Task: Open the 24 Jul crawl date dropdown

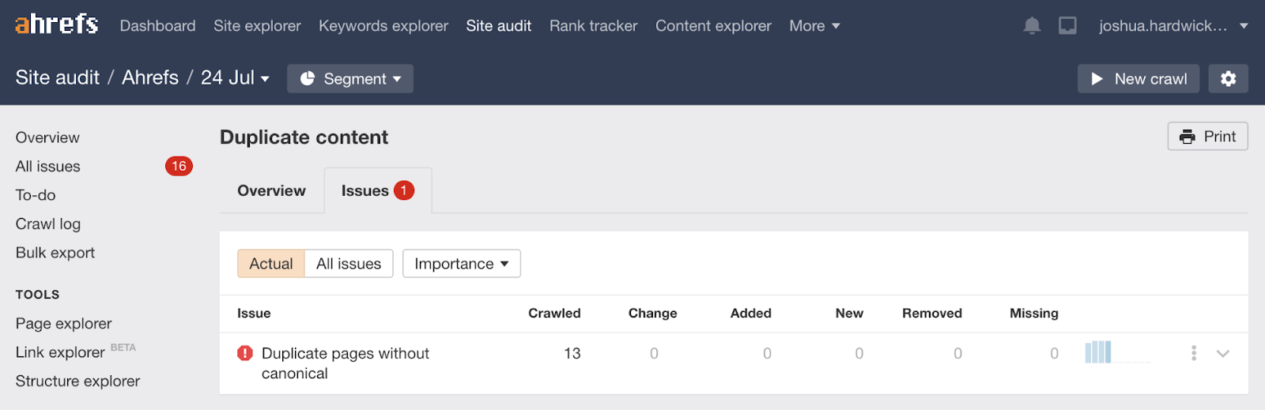Action: [x=235, y=77]
